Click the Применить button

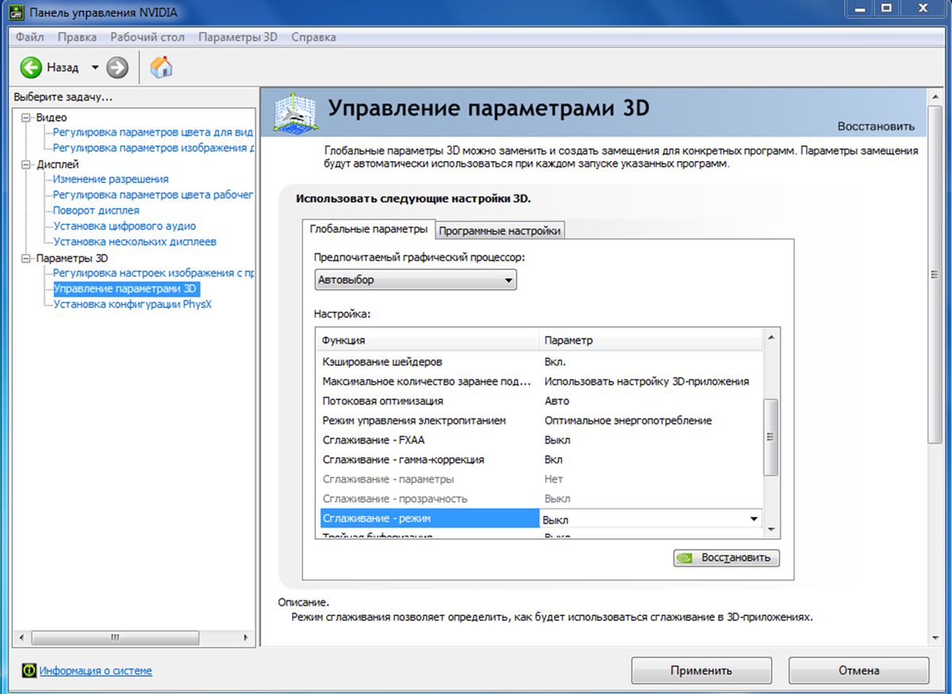point(701,669)
